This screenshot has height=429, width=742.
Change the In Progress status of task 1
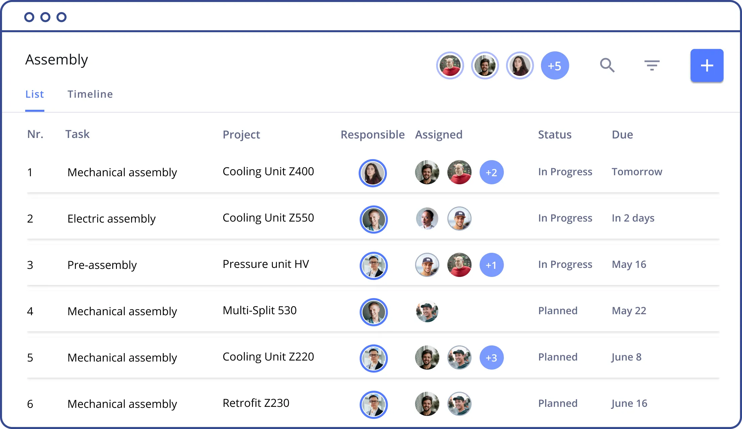coord(565,172)
